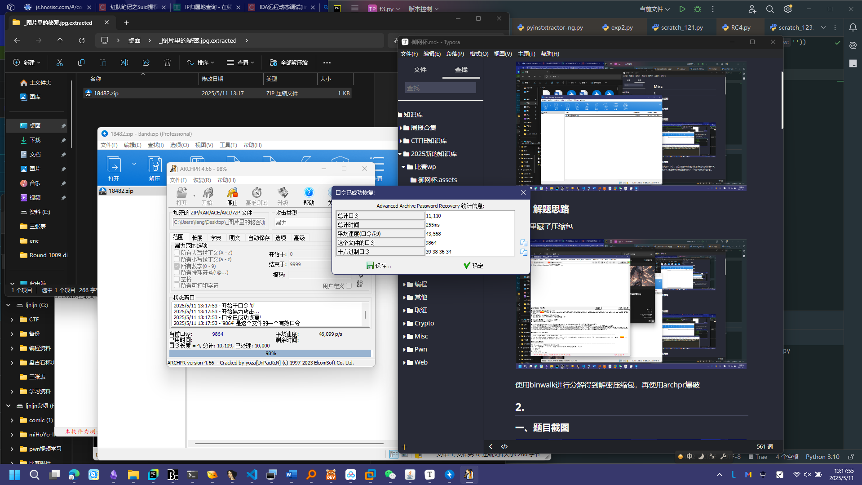Toggle 所有数字(0 - 9) checkbox
Viewport: 862px width, 485px height.
[177, 266]
